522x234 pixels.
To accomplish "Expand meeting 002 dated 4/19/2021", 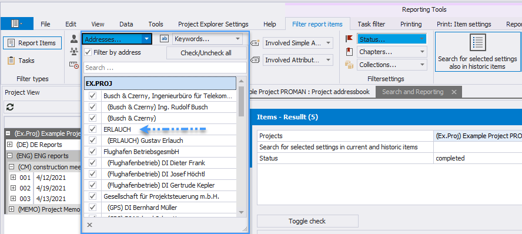I will (x=14, y=188).
